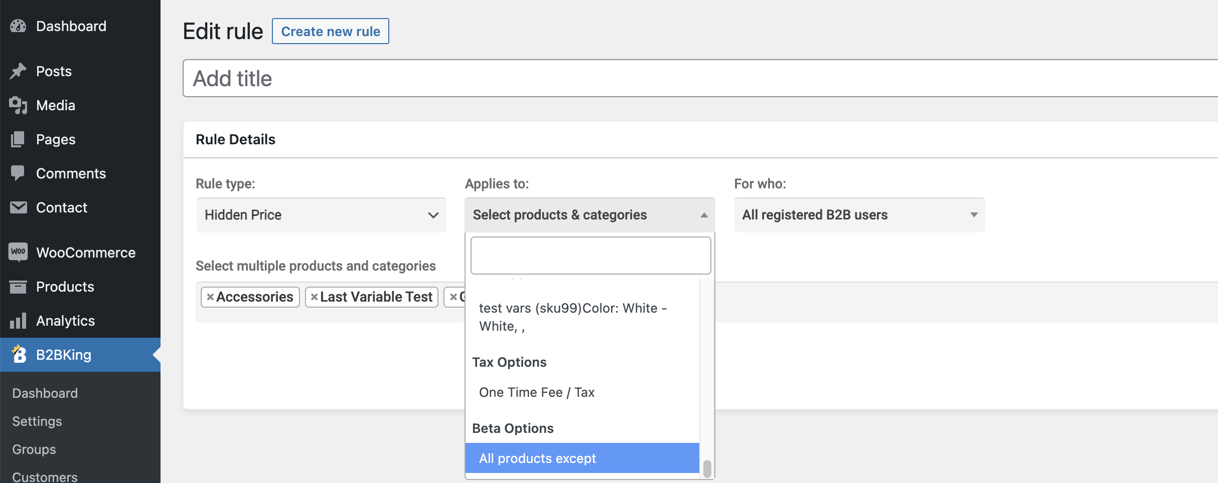Click the Analytics bar chart icon
This screenshot has width=1218, height=483.
coord(18,321)
